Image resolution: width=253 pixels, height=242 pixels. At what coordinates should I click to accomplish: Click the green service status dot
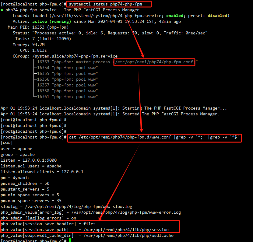point(2,10)
